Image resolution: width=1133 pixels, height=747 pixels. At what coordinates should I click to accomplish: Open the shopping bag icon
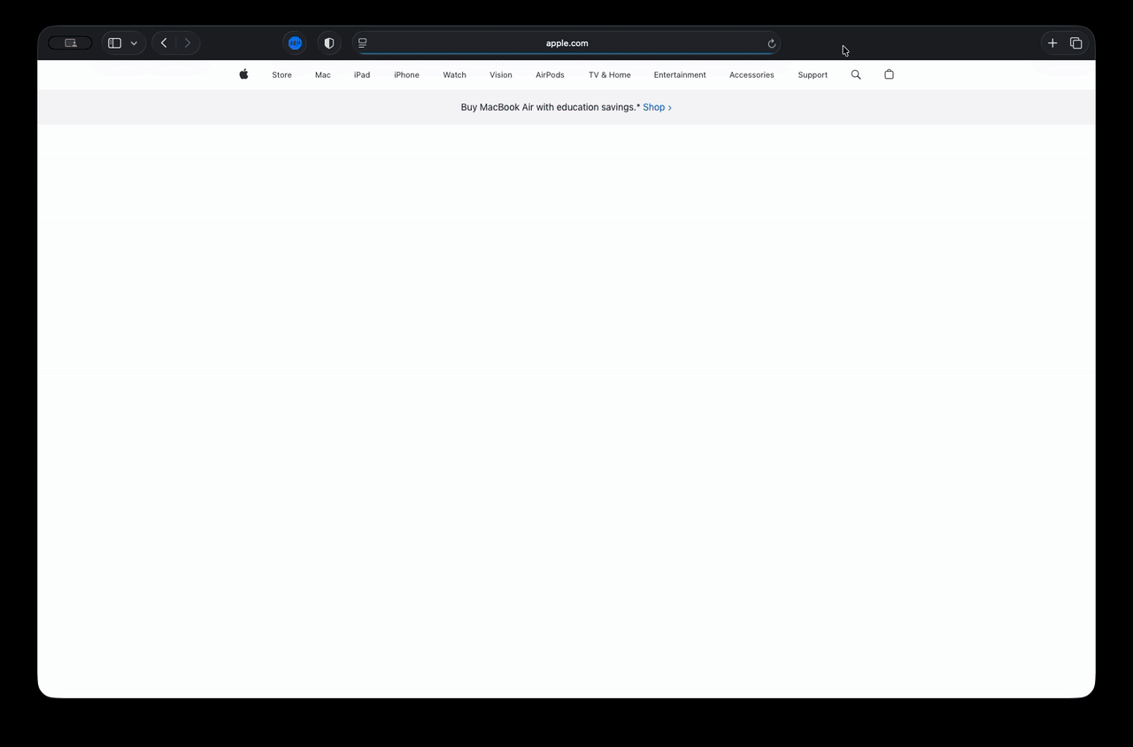pos(889,74)
